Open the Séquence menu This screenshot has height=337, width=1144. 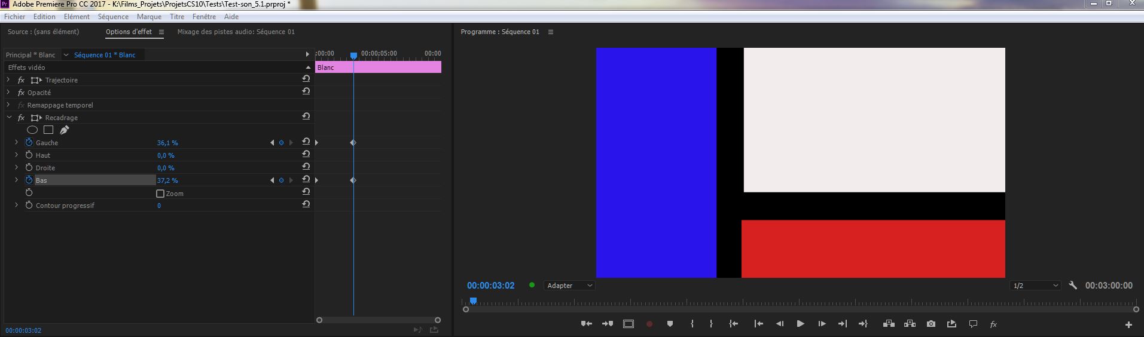(x=113, y=17)
